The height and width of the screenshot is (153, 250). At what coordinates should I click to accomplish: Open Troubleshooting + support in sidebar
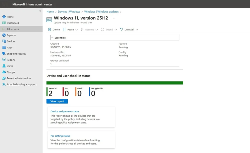(x=21, y=84)
